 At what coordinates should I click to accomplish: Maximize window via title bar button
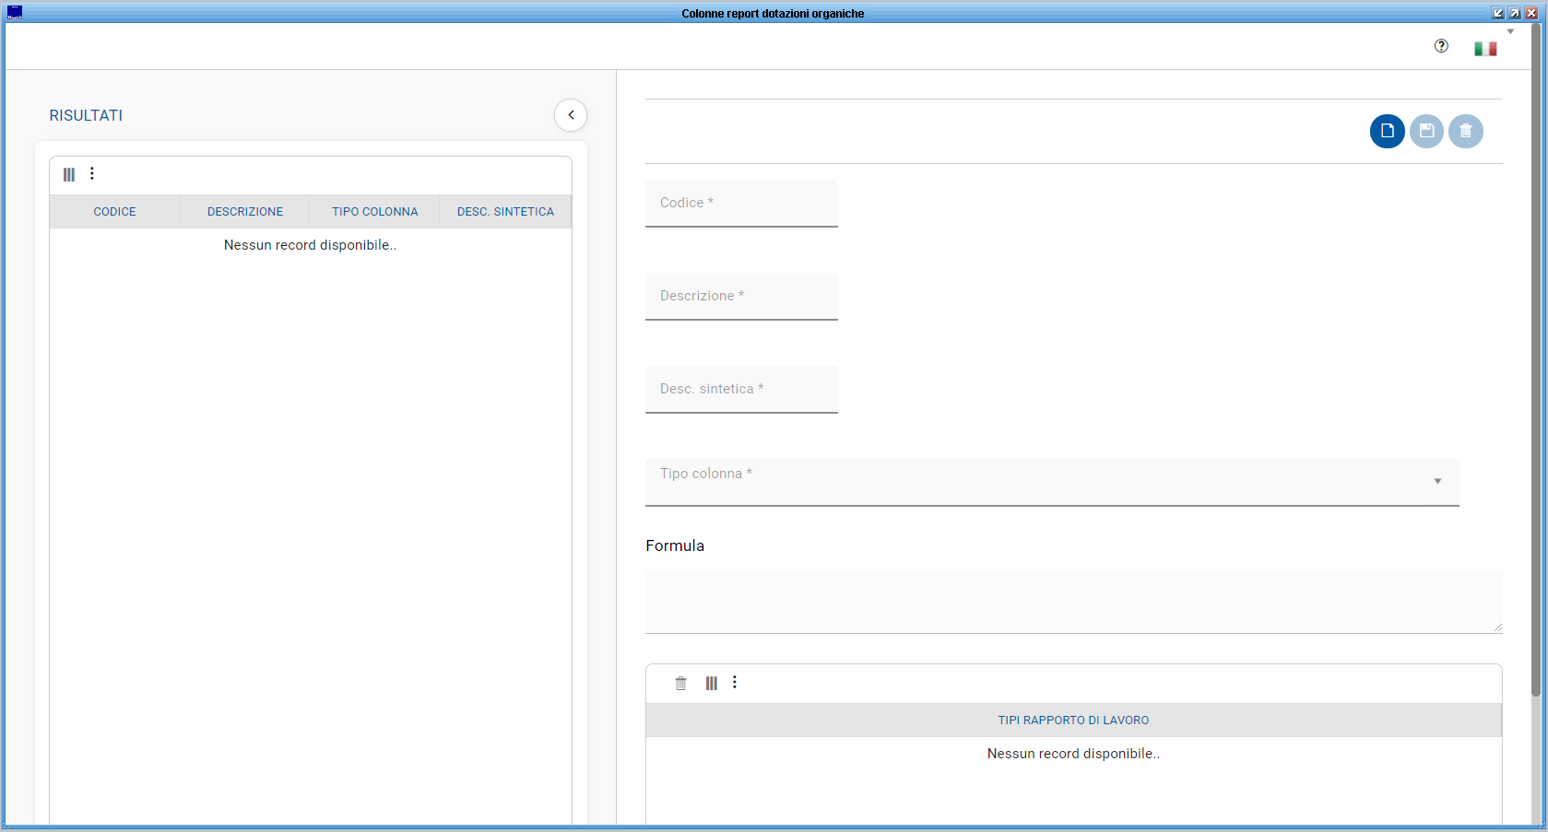pyautogui.click(x=1515, y=13)
